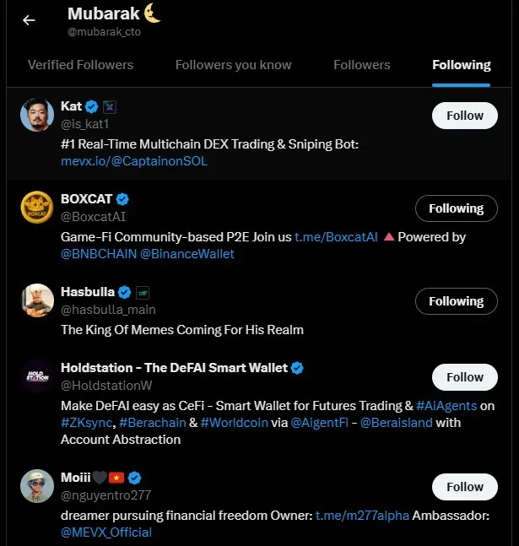Select the Followers tab
The height and width of the screenshot is (546, 519).
tap(361, 65)
